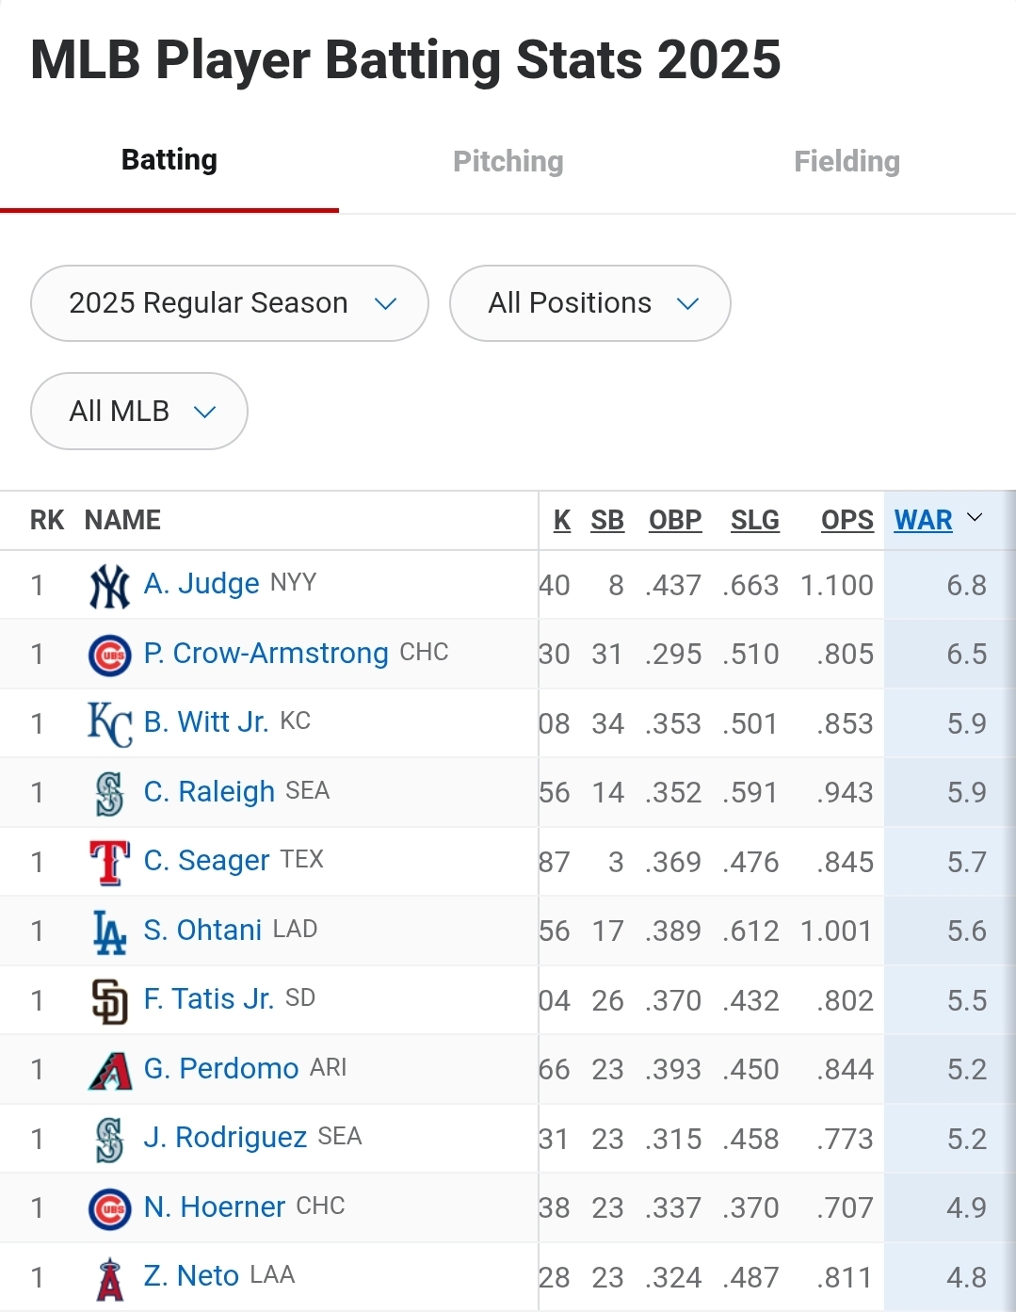Image resolution: width=1016 pixels, height=1312 pixels.
Task: Sort by the SB column header
Action: pyautogui.click(x=607, y=520)
